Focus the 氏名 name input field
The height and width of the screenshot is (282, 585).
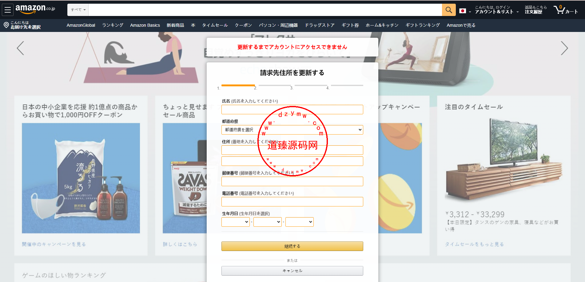point(292,109)
